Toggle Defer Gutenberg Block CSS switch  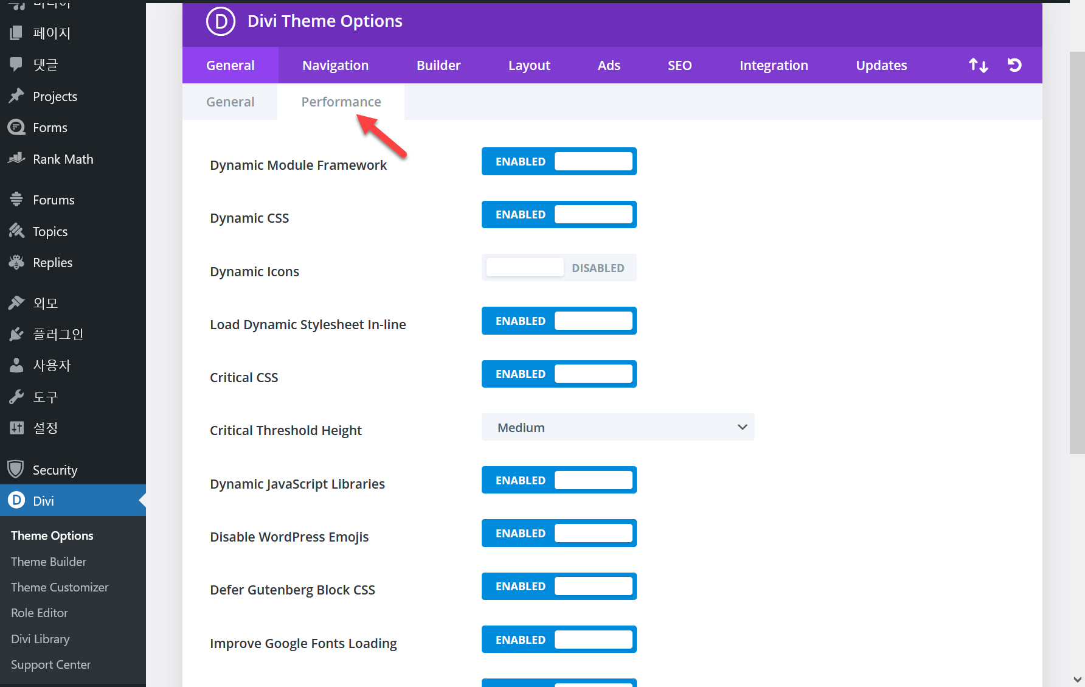click(559, 586)
